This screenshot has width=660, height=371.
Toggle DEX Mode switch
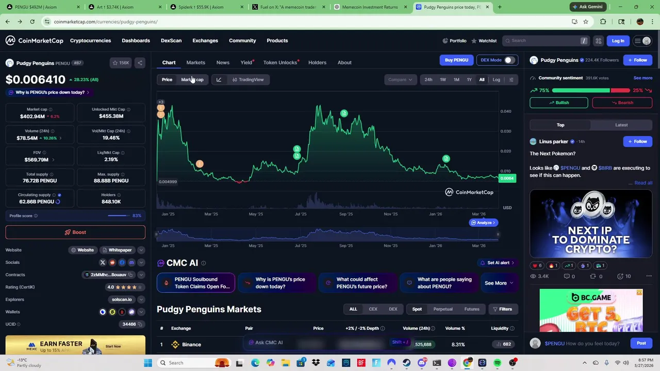pos(509,60)
